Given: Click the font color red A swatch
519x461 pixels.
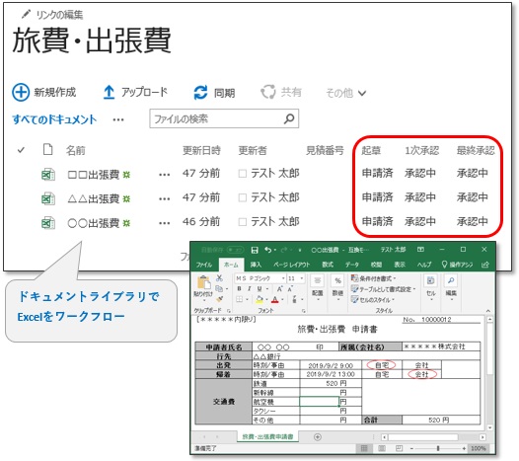Looking at the screenshot, I should (275, 299).
